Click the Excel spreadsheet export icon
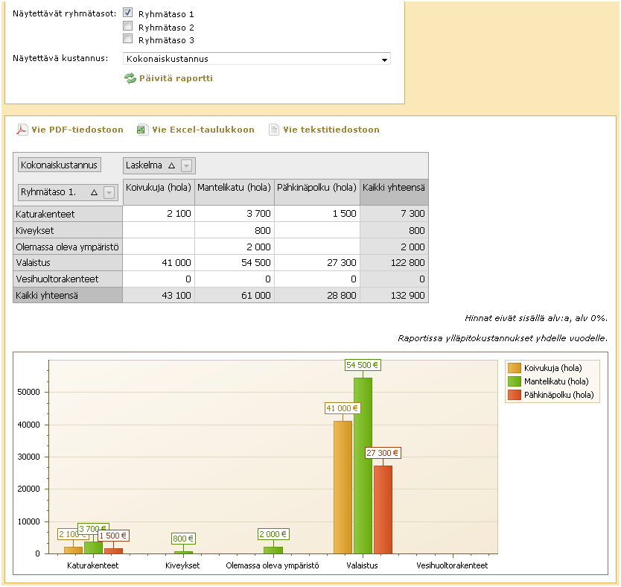Image resolution: width=621 pixels, height=587 pixels. click(x=142, y=130)
